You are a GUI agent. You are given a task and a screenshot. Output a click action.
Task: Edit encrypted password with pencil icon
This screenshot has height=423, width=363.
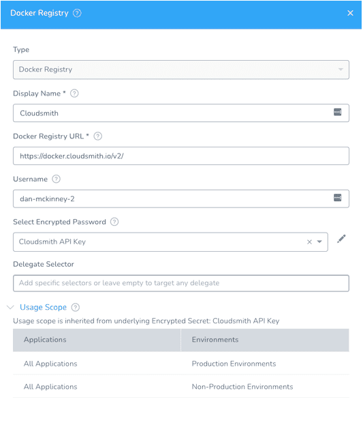(x=341, y=239)
